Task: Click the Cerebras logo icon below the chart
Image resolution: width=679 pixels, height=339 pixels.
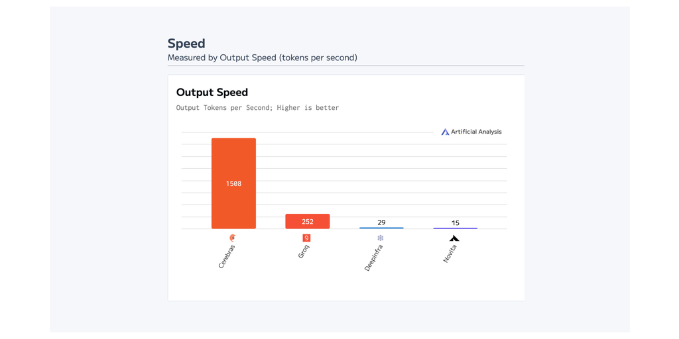Action: (233, 238)
